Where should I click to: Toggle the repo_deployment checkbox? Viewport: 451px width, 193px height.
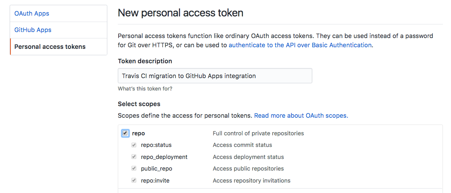click(134, 157)
